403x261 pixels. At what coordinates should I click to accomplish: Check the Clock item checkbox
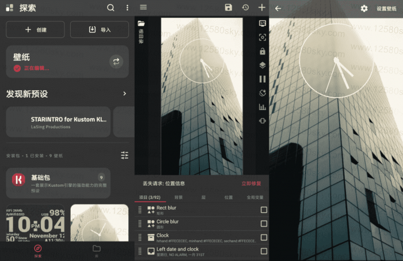point(264,237)
